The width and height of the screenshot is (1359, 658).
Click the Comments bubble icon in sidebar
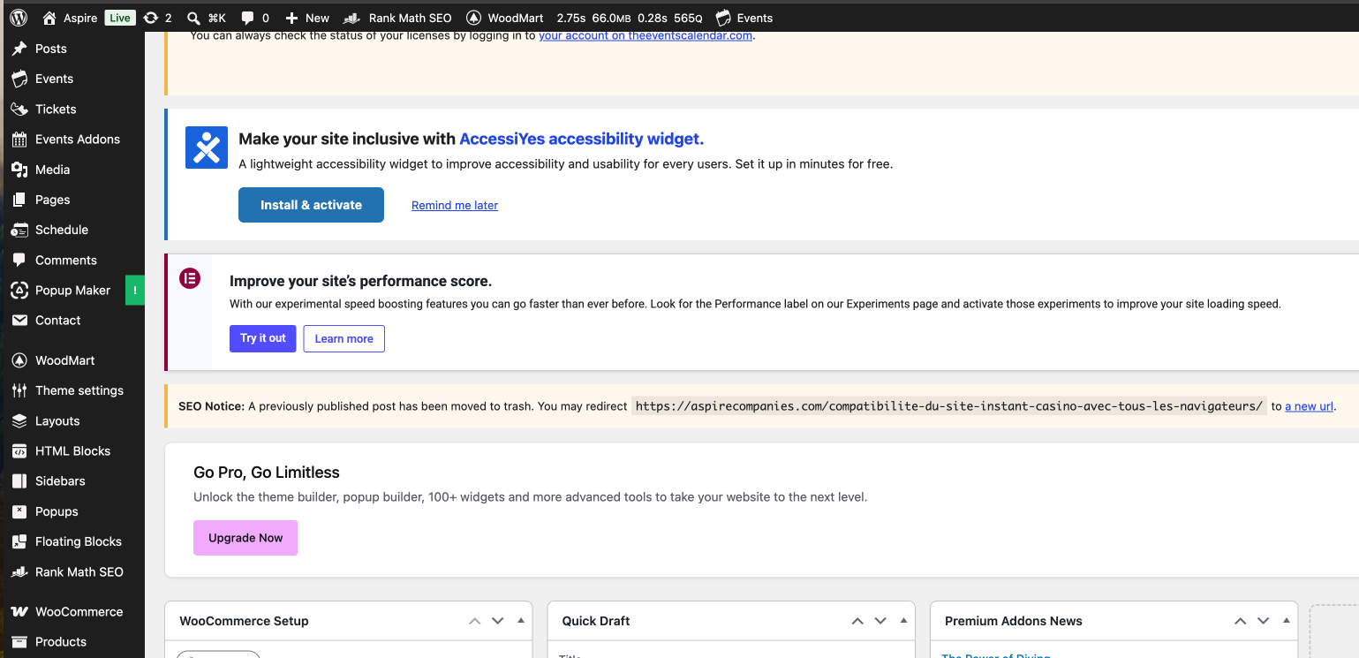[x=19, y=260]
